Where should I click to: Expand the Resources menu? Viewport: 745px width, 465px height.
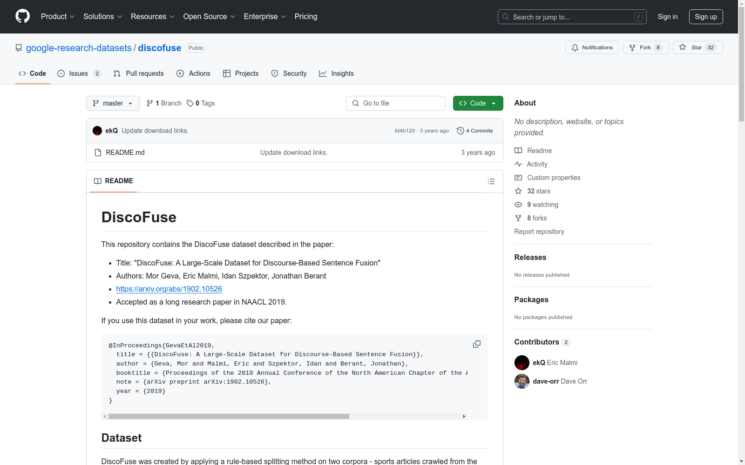[153, 16]
